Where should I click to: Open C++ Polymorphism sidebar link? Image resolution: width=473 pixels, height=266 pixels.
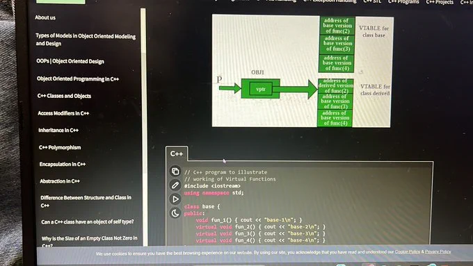[x=60, y=147]
